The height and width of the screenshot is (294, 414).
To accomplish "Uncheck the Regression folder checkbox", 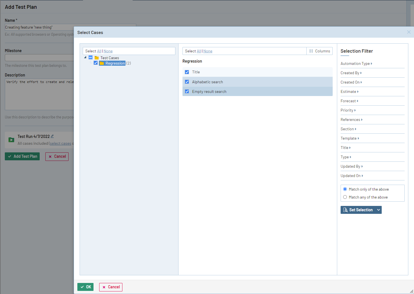I will [x=96, y=63].
